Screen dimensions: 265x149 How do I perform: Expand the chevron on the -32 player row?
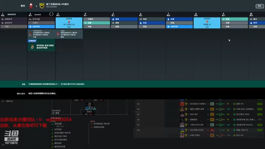[208, 130]
